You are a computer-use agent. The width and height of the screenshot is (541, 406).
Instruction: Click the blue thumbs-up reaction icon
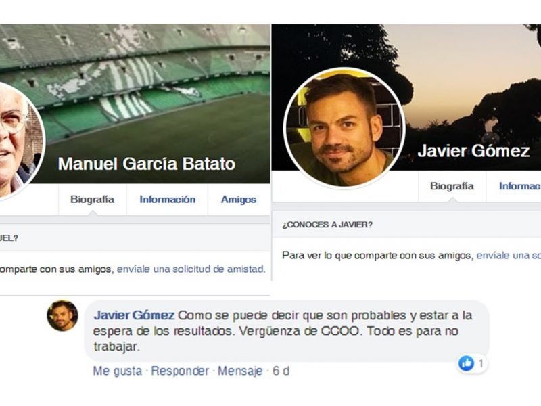[x=466, y=363]
